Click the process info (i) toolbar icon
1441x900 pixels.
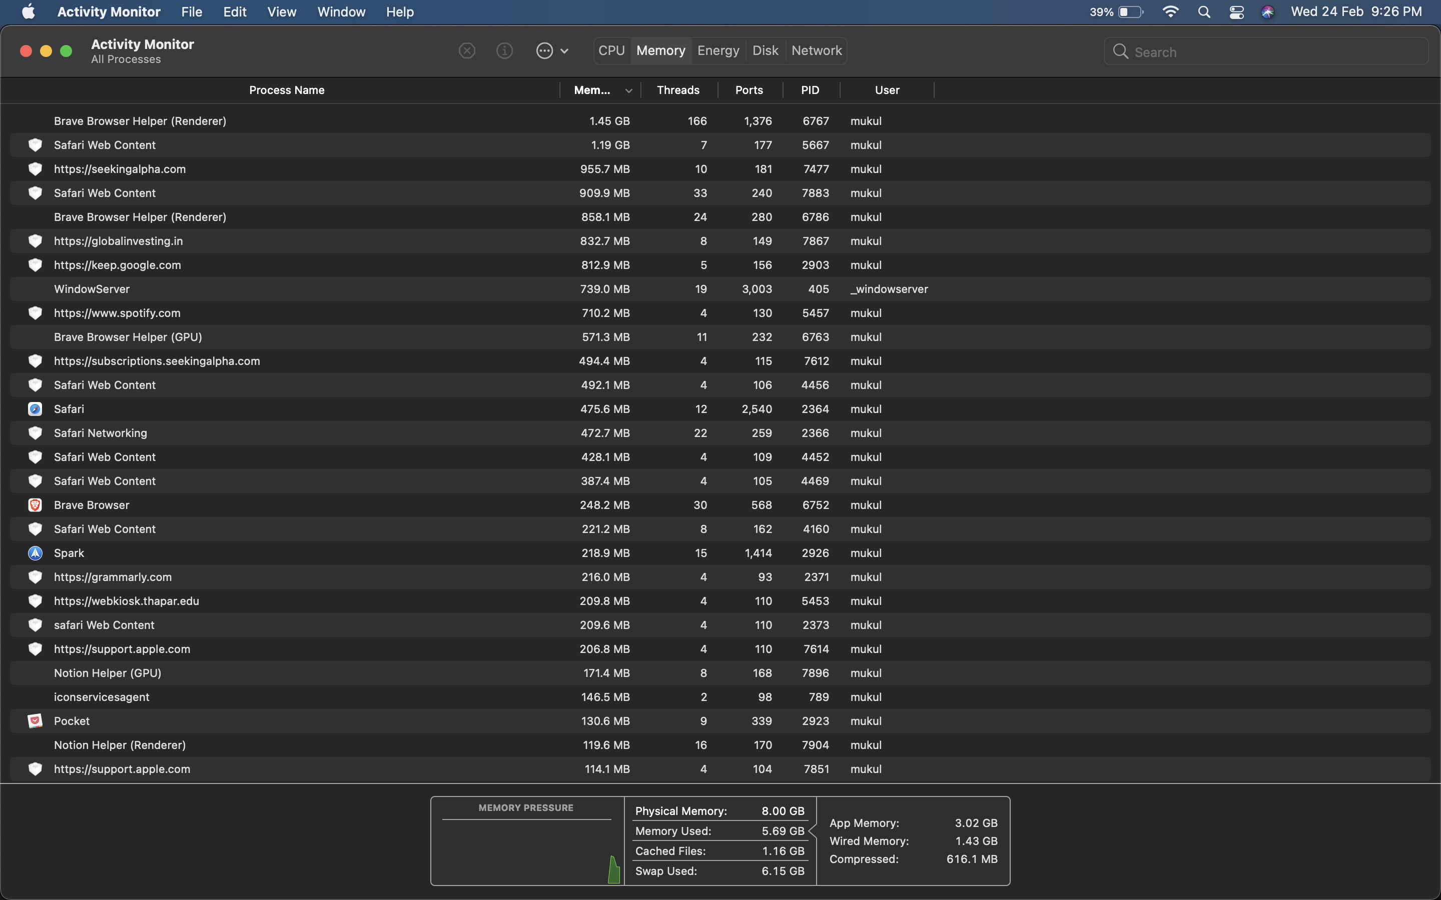pyautogui.click(x=504, y=50)
